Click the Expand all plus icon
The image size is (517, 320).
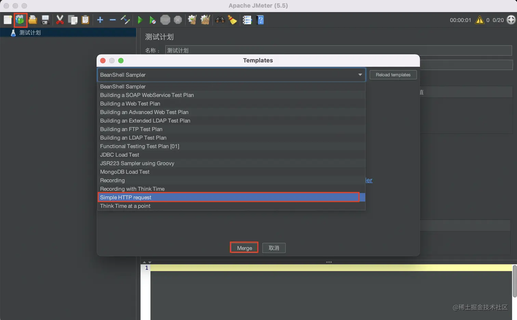point(100,20)
